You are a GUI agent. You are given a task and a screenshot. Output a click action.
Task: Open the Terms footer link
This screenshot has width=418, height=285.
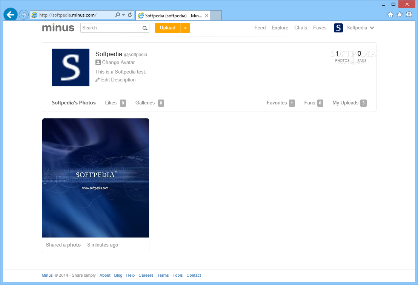(163, 275)
